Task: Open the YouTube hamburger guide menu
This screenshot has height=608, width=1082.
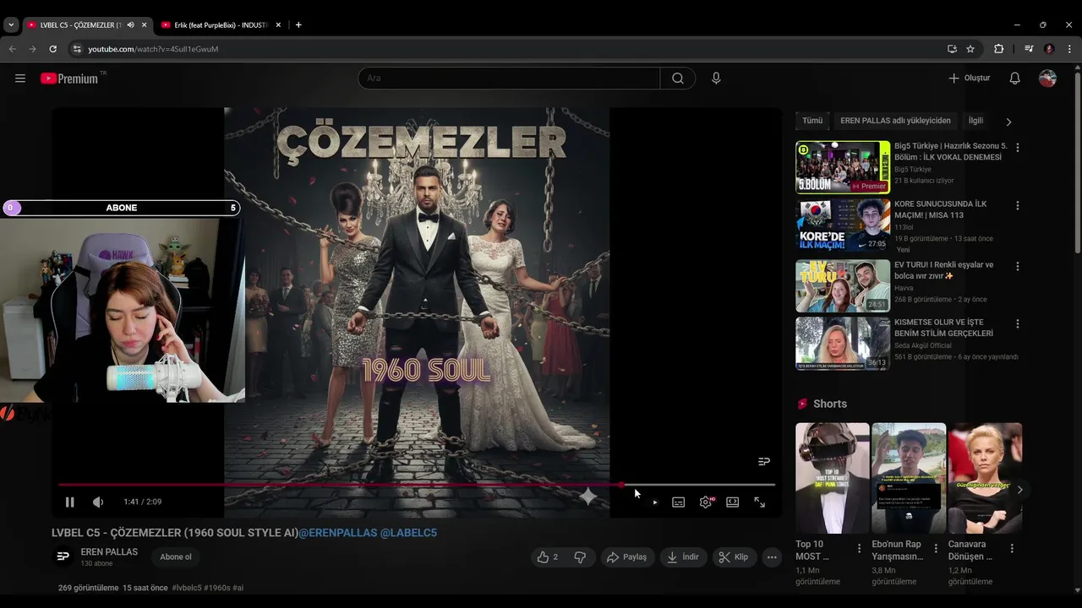Action: (20, 79)
